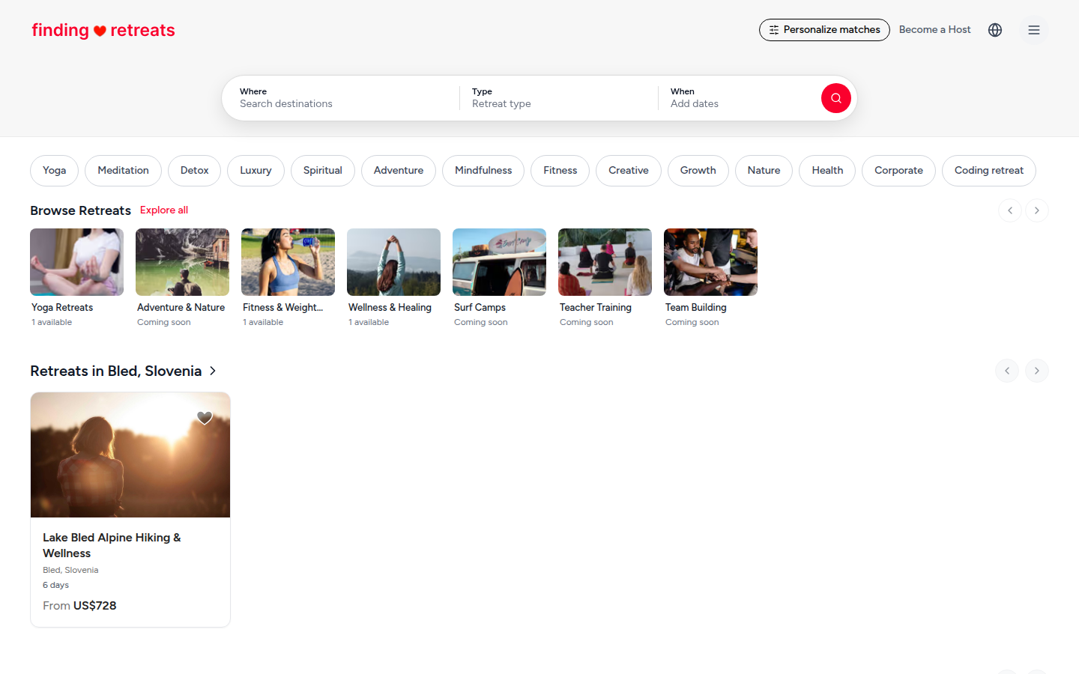Screen dimensions: 1079x674
Task: Click the From US$728 price text
Action: pos(79,605)
